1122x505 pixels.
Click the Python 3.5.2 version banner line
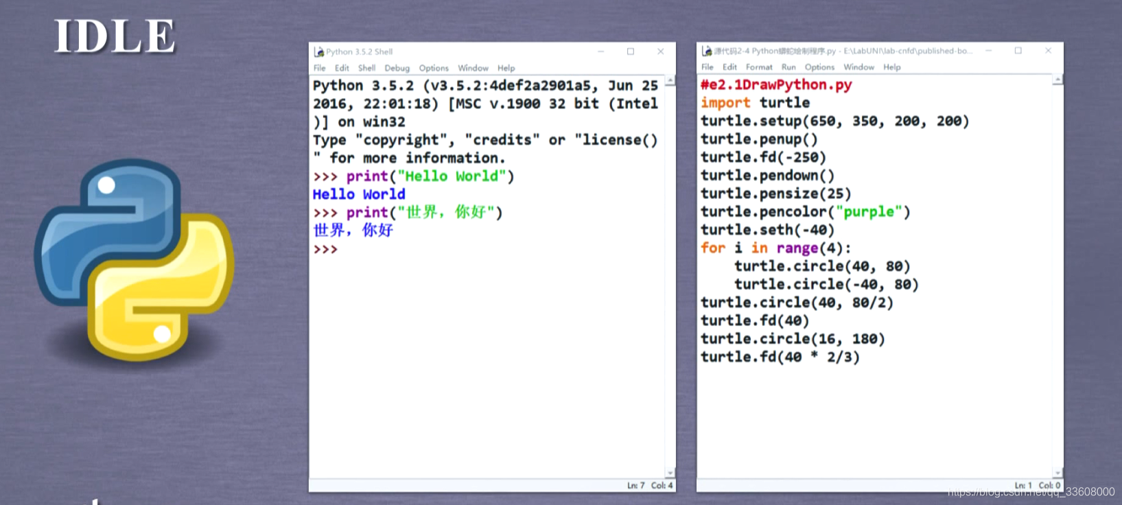tap(485, 86)
